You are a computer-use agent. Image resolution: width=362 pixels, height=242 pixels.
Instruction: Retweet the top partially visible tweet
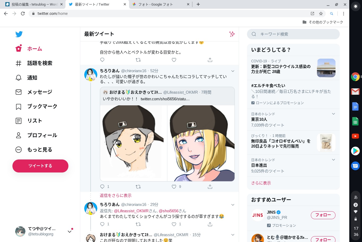[x=138, y=60]
